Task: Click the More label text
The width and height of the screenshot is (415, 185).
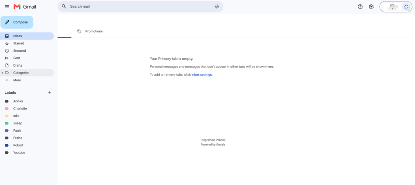Action: click(17, 80)
